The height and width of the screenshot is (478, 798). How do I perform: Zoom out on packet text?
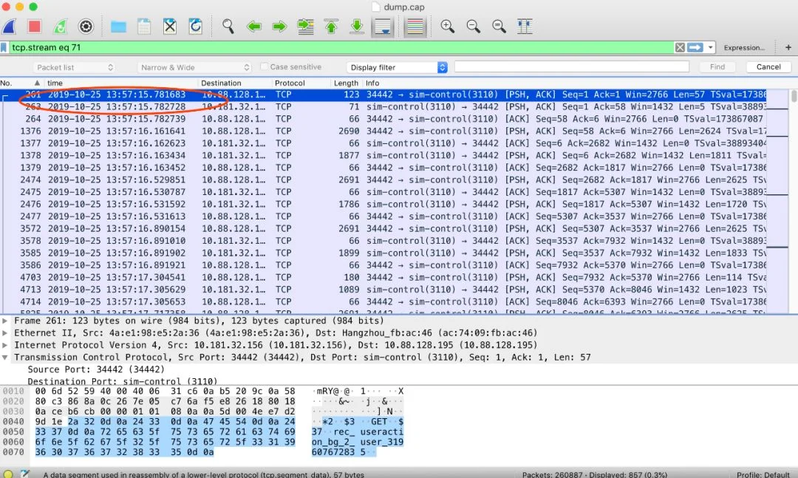474,27
